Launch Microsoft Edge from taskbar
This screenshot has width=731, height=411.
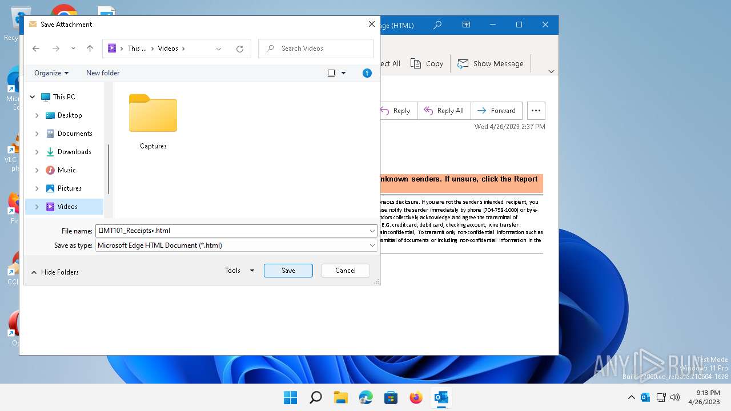pos(366,398)
